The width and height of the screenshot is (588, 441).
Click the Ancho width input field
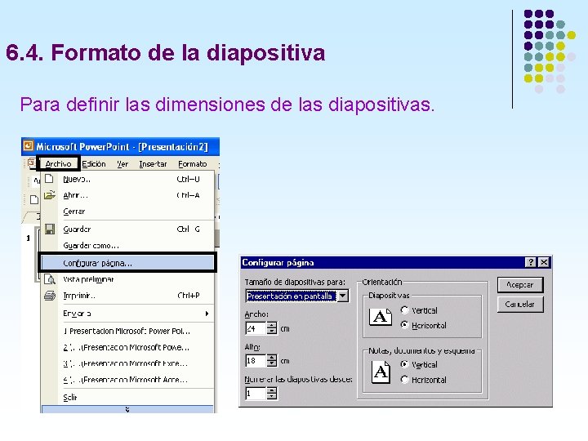pos(256,328)
